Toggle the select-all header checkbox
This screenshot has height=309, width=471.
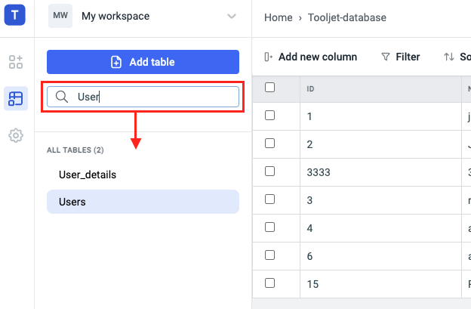pos(270,88)
